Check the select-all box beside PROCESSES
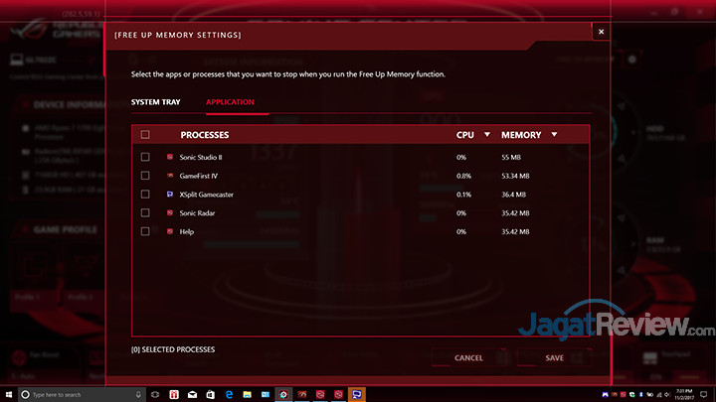The image size is (716, 402). (x=145, y=134)
